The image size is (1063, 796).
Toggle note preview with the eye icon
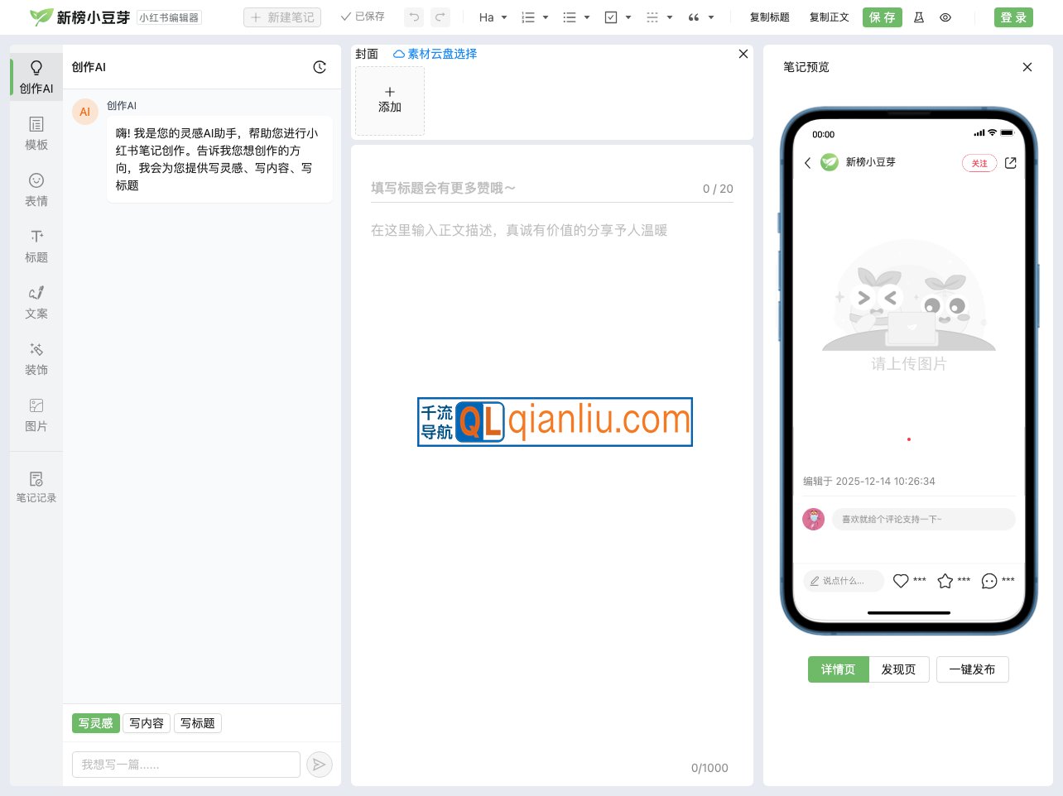coord(945,17)
